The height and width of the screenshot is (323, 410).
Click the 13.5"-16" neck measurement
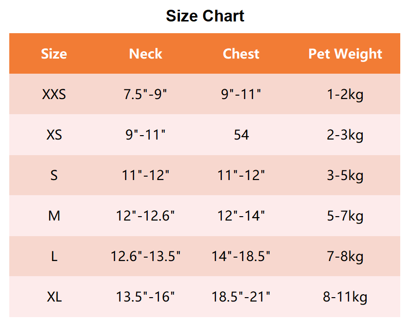[x=145, y=297]
